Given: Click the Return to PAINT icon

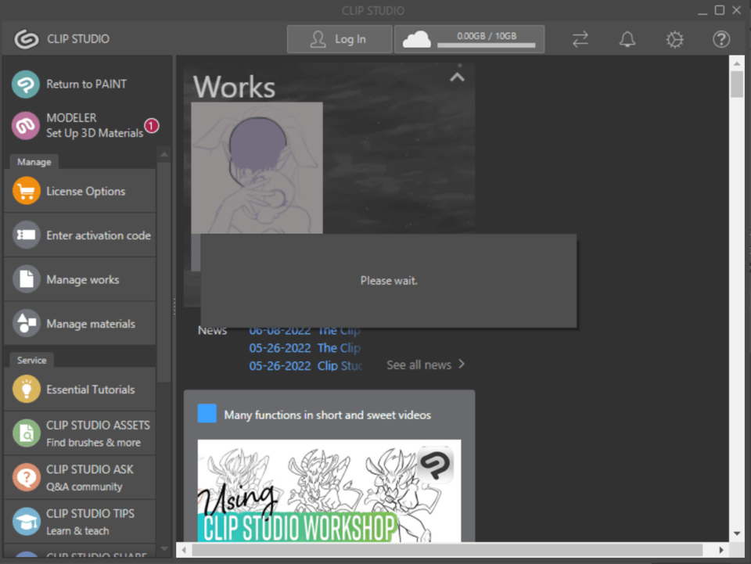Looking at the screenshot, I should pos(26,84).
